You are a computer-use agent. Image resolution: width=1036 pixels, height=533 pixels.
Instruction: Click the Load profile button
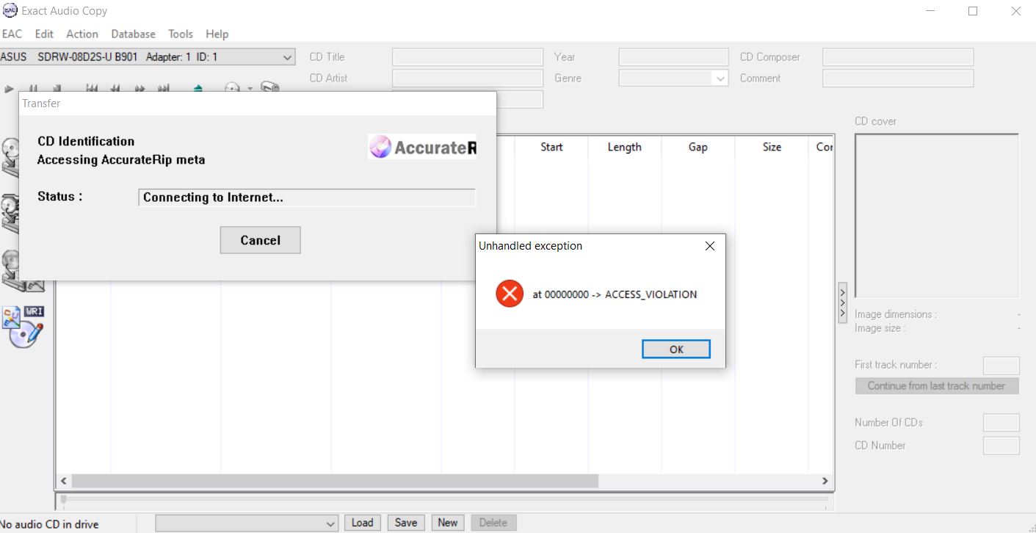click(362, 523)
